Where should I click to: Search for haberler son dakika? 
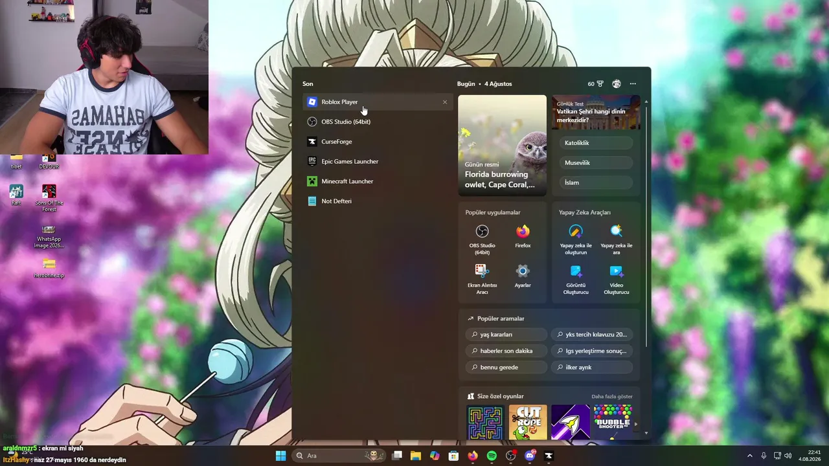(506, 351)
